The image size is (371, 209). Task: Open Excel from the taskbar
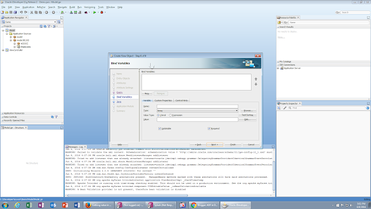click(29, 205)
